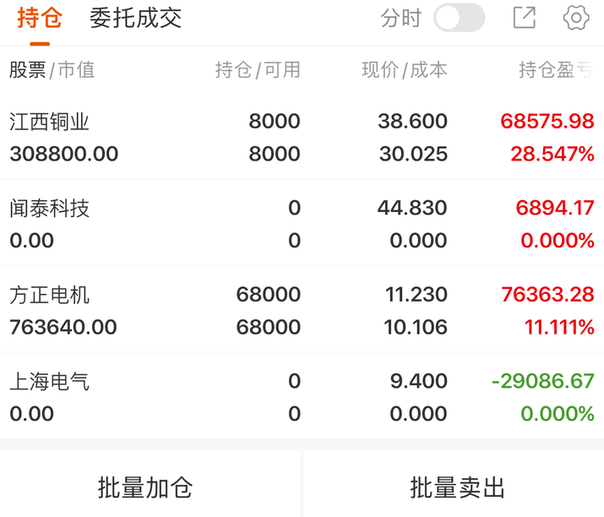Click current price 11.230
604x517 pixels.
point(416,295)
